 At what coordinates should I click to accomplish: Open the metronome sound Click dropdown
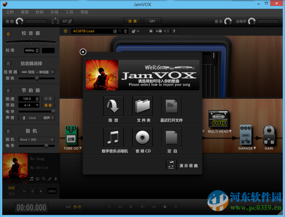[x=36, y=118]
